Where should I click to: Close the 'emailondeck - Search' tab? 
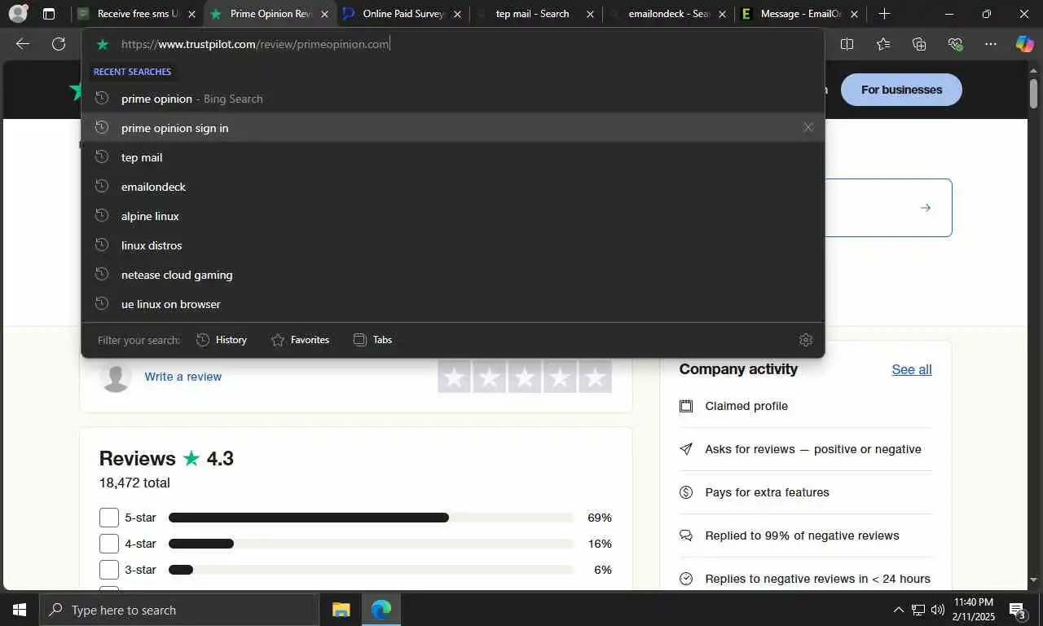click(x=722, y=14)
